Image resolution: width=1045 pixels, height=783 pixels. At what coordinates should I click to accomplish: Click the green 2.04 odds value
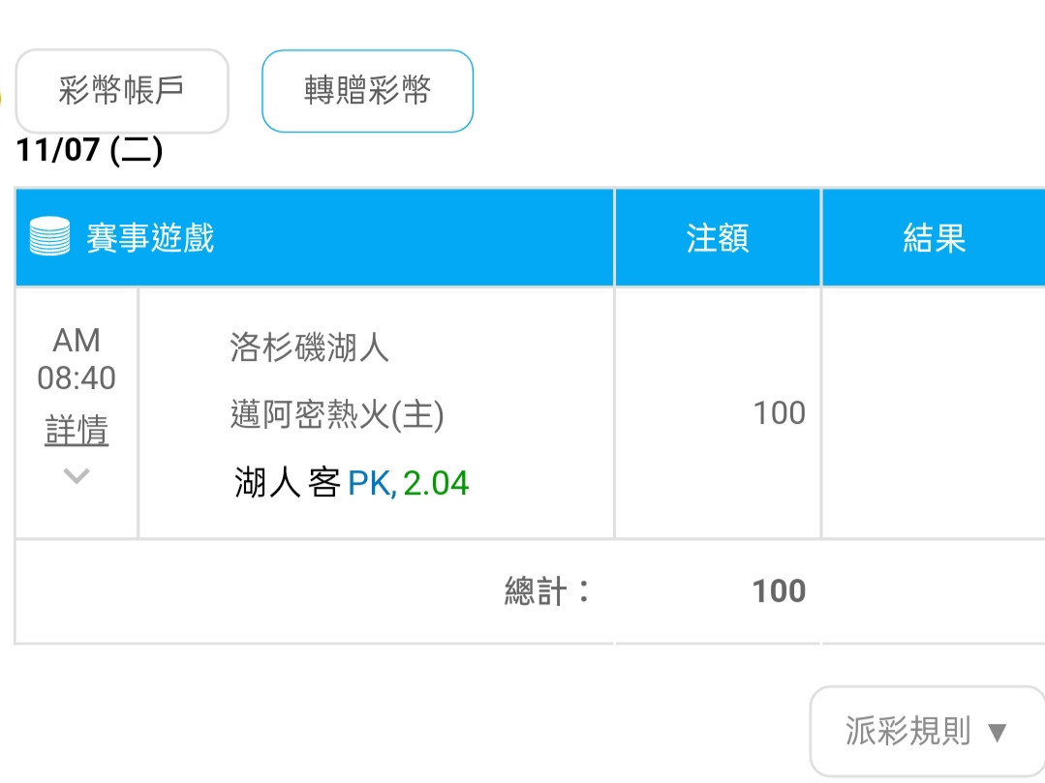click(x=436, y=483)
